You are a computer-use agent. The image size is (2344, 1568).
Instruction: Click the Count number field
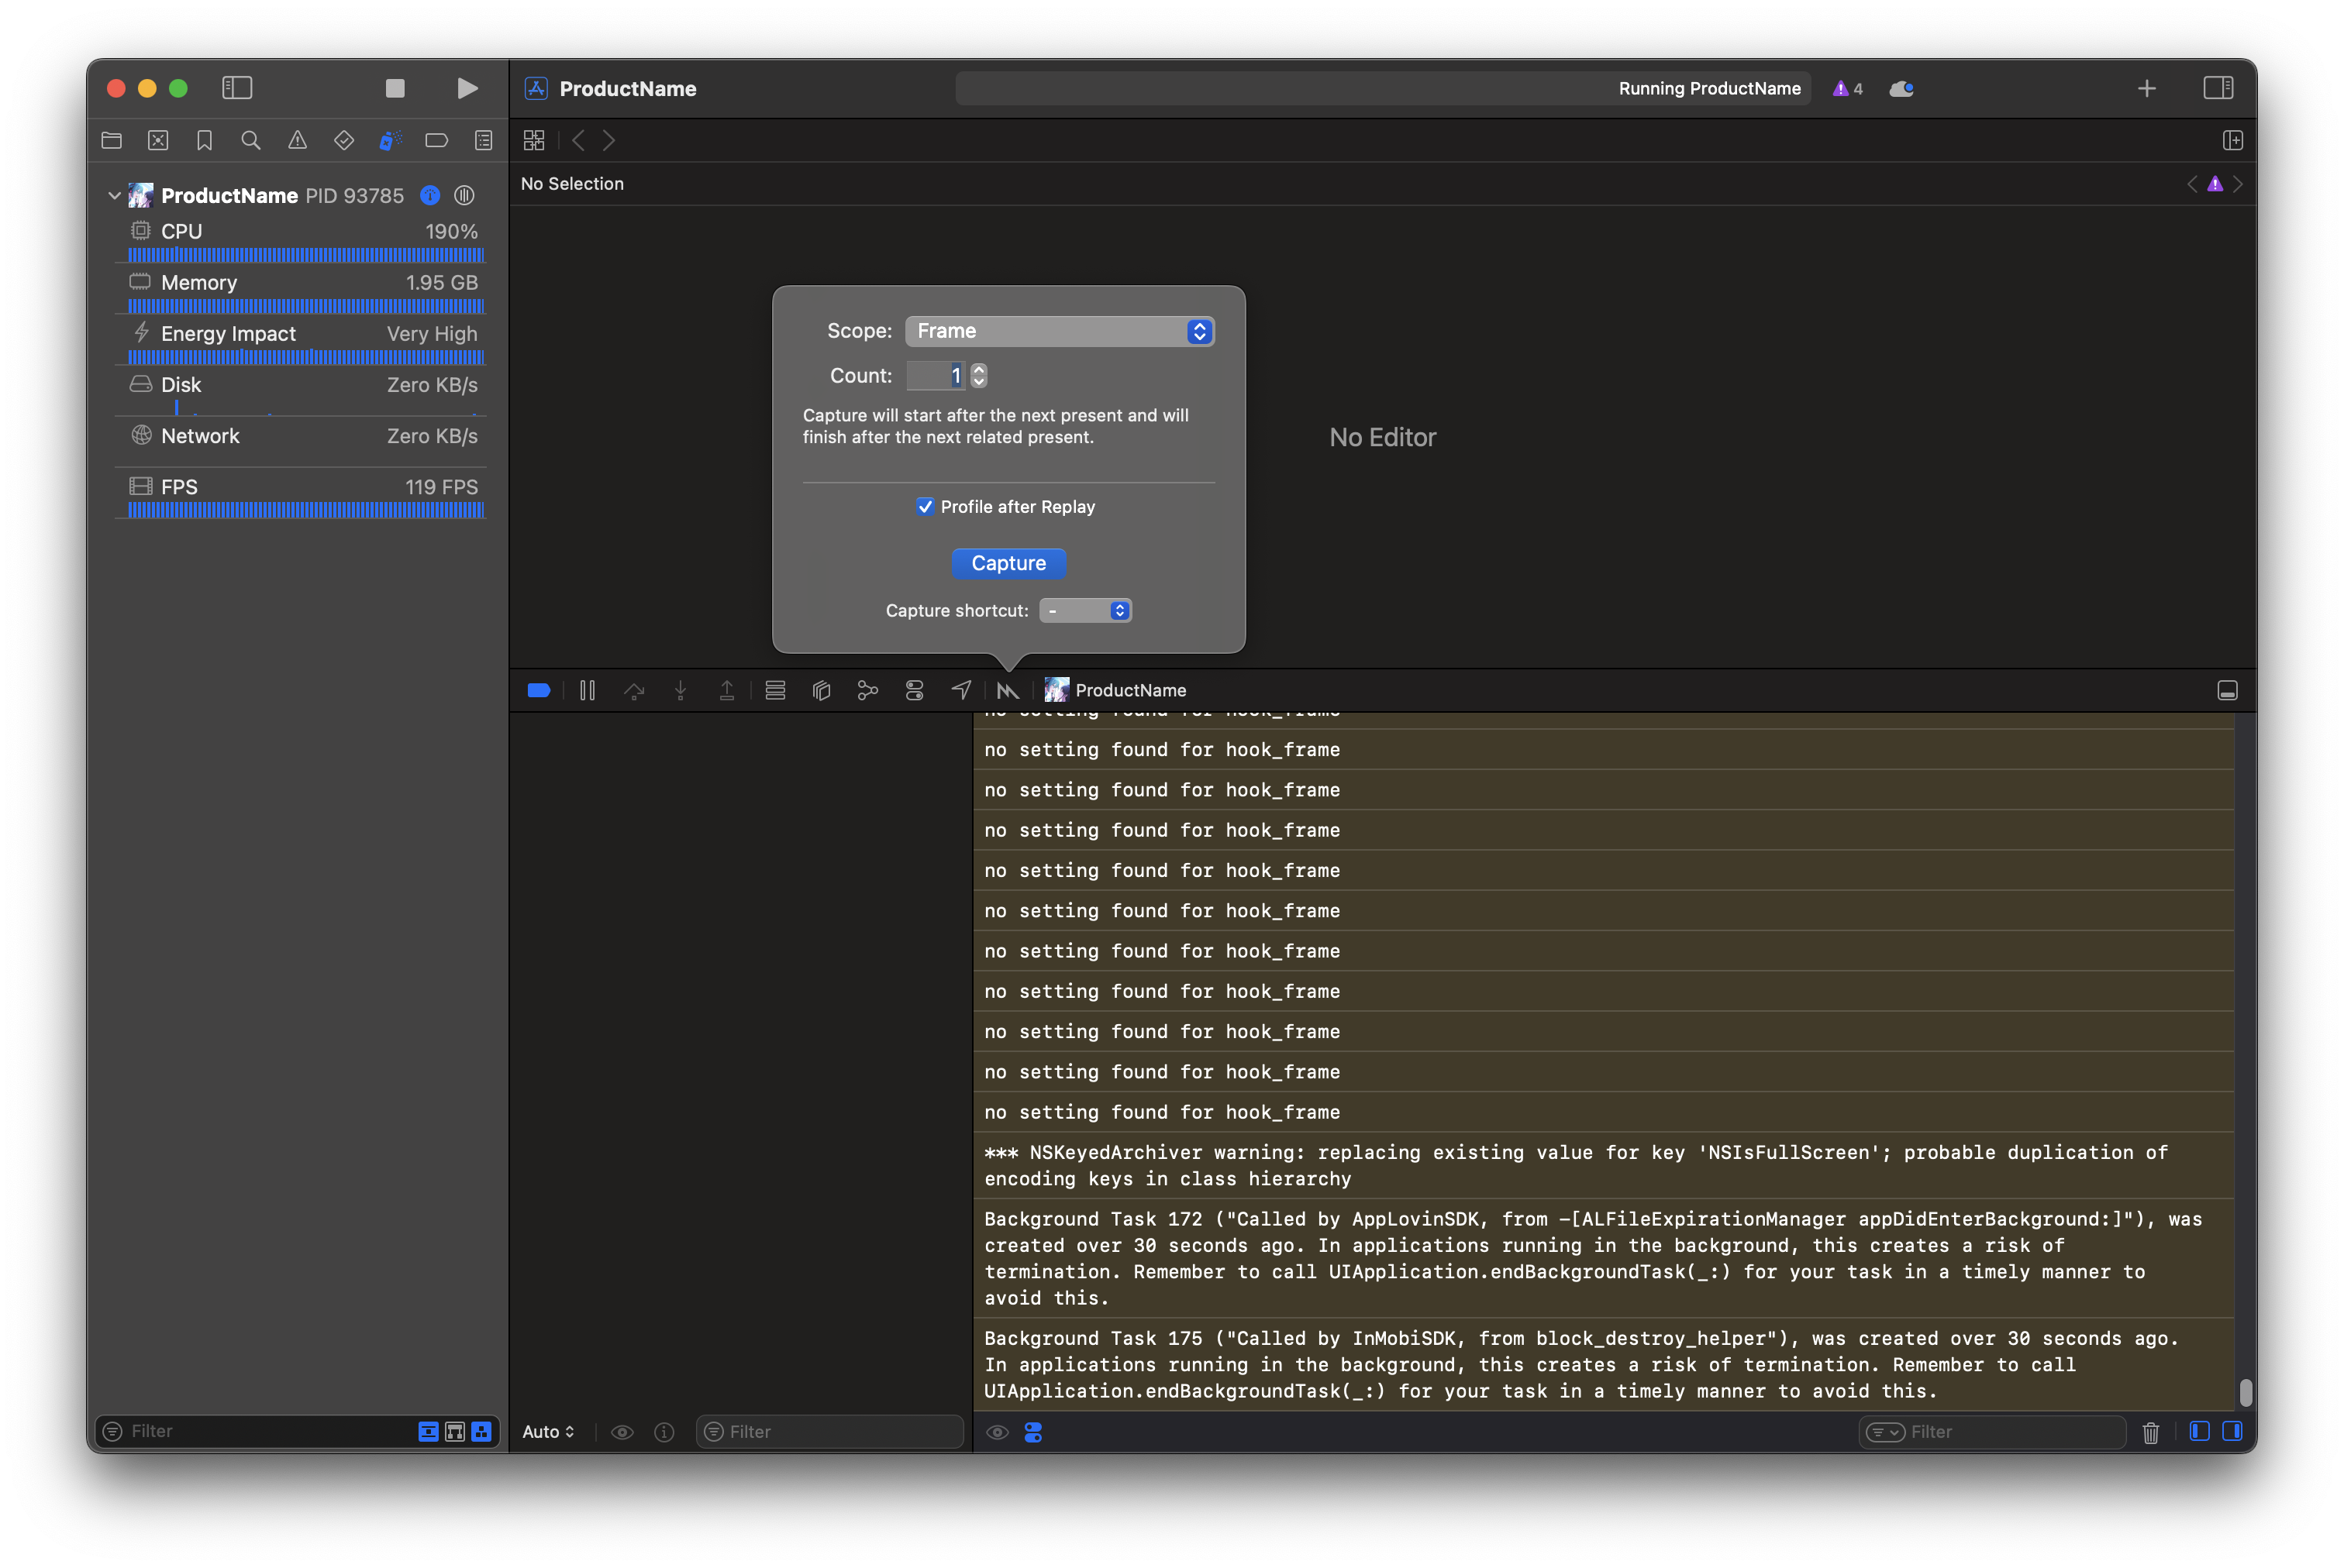(936, 375)
